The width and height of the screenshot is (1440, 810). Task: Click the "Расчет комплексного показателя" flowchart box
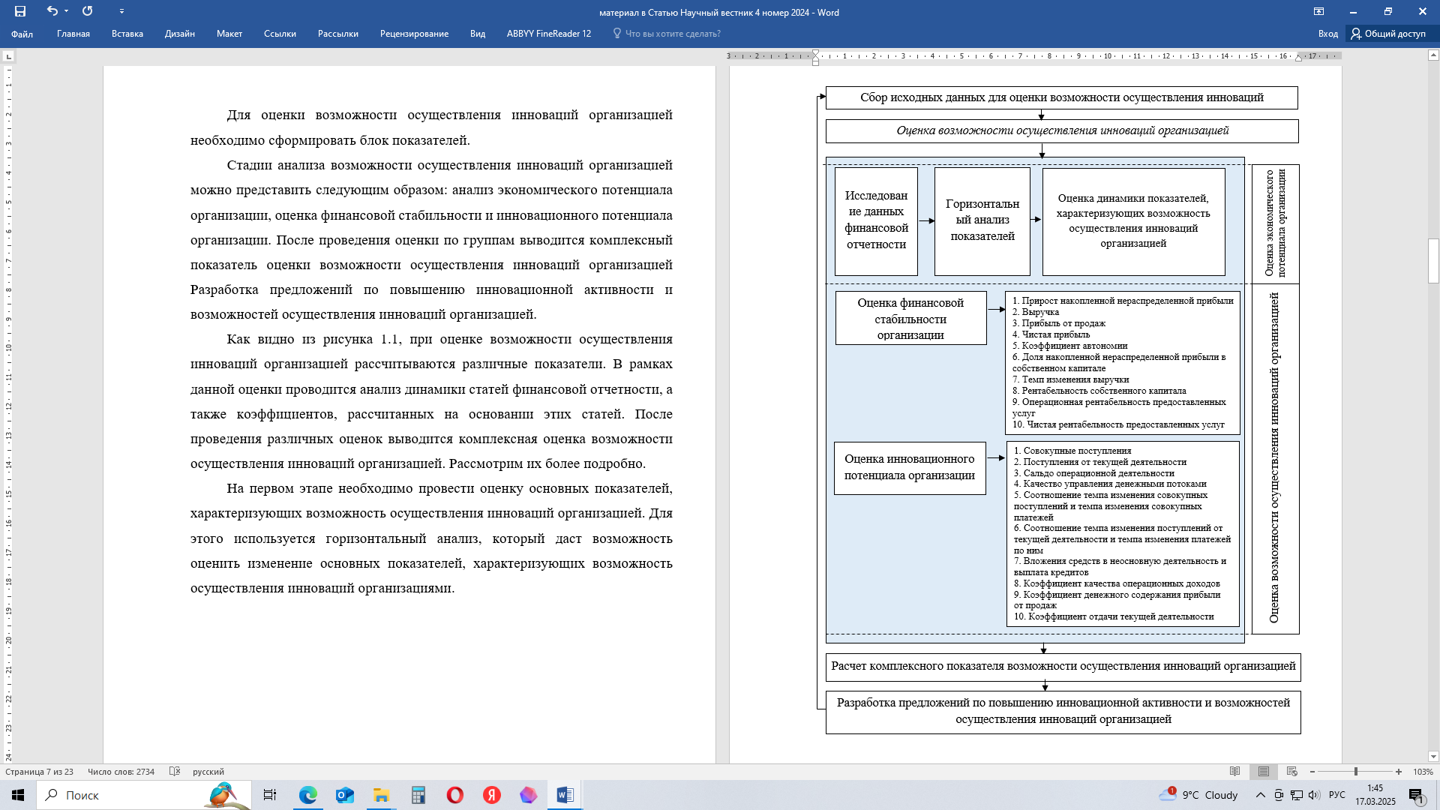coord(1063,667)
